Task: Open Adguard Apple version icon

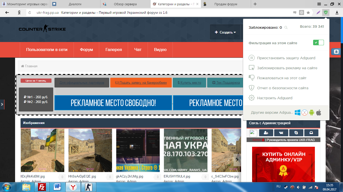Action: coord(319,112)
